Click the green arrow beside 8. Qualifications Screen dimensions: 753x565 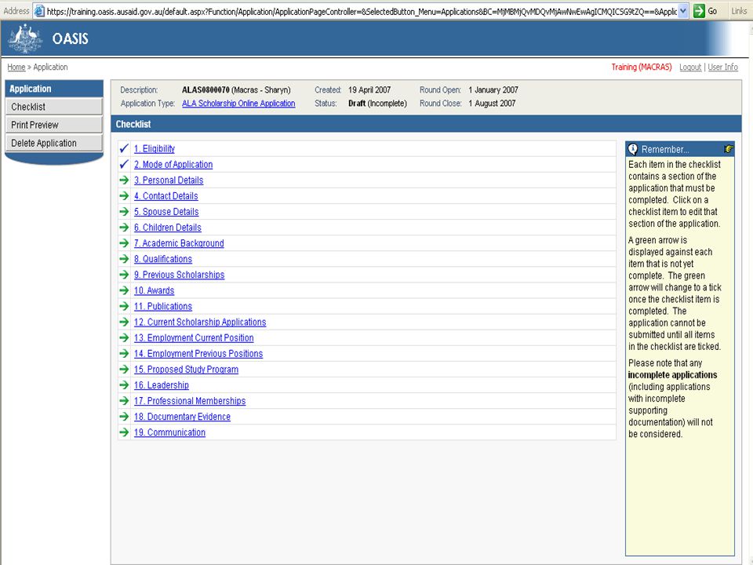click(124, 259)
